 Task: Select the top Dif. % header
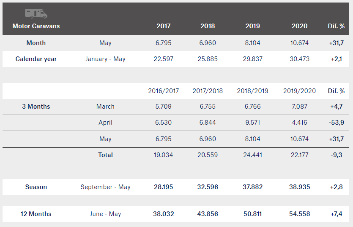point(336,26)
